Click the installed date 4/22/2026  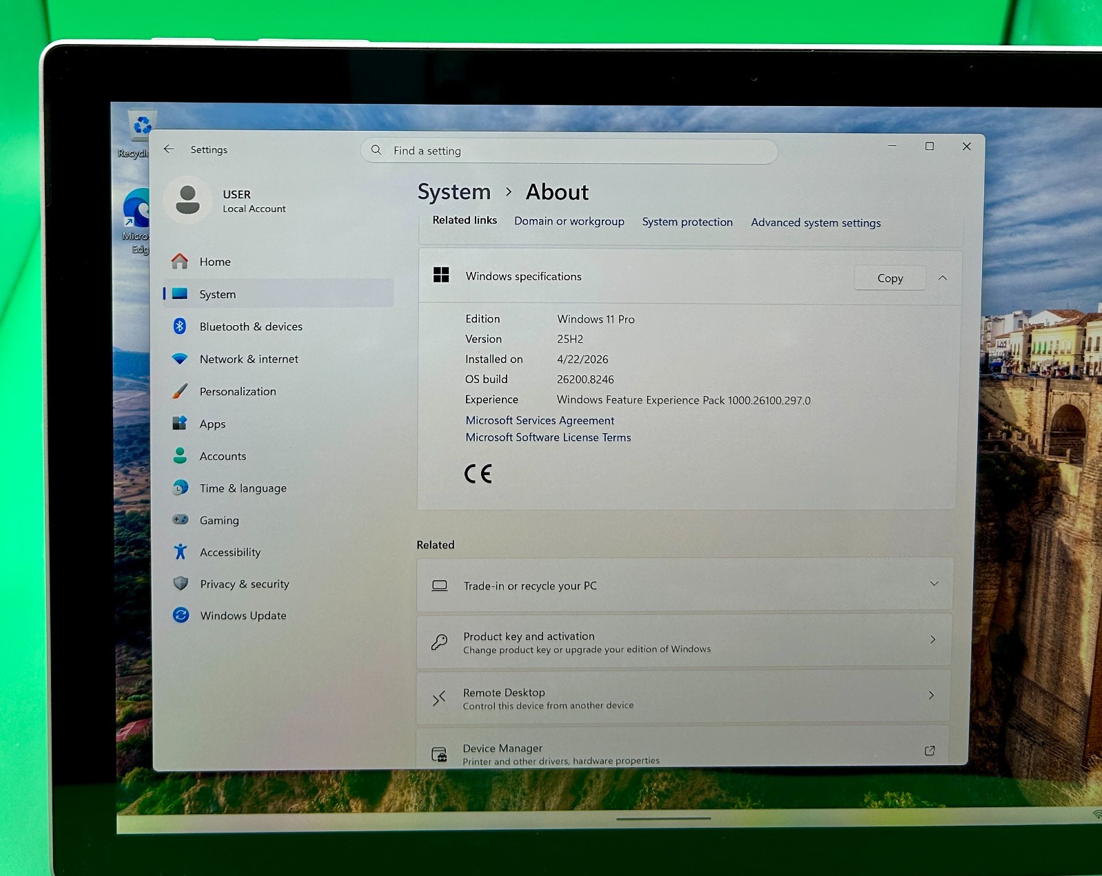coord(582,359)
